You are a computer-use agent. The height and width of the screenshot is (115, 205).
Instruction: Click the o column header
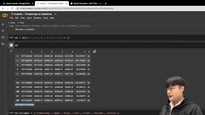(42, 52)
